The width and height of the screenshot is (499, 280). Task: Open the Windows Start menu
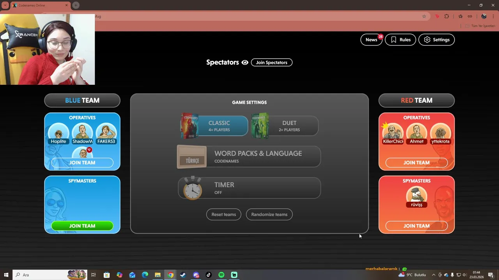[6, 275]
